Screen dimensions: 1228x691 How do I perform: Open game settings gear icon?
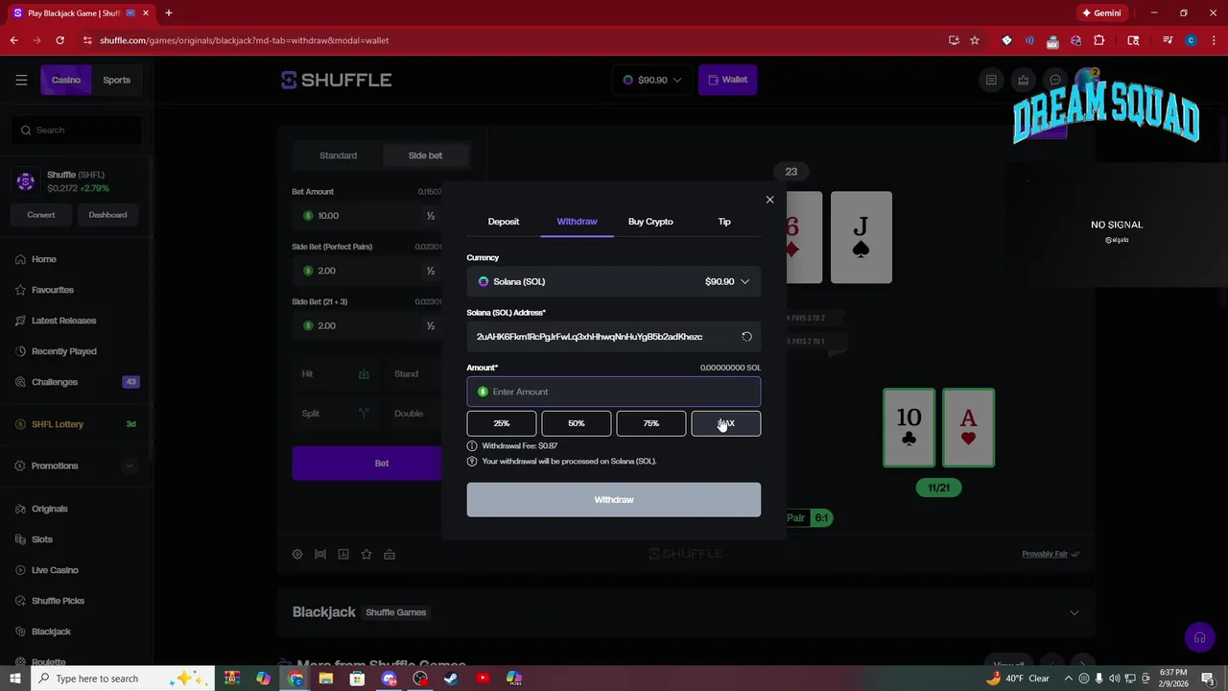297,554
